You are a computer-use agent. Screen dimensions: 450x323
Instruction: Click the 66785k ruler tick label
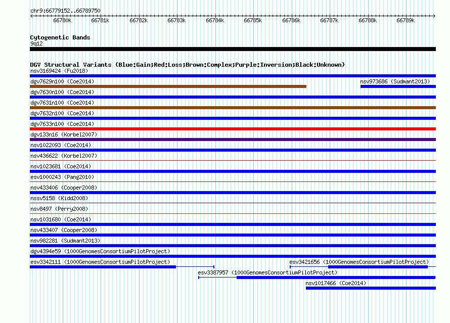[253, 20]
